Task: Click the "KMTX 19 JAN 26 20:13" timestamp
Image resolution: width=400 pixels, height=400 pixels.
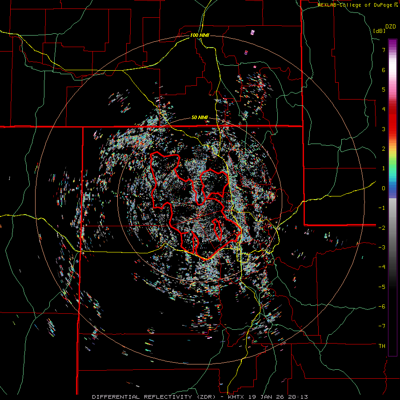Action: 268,397
